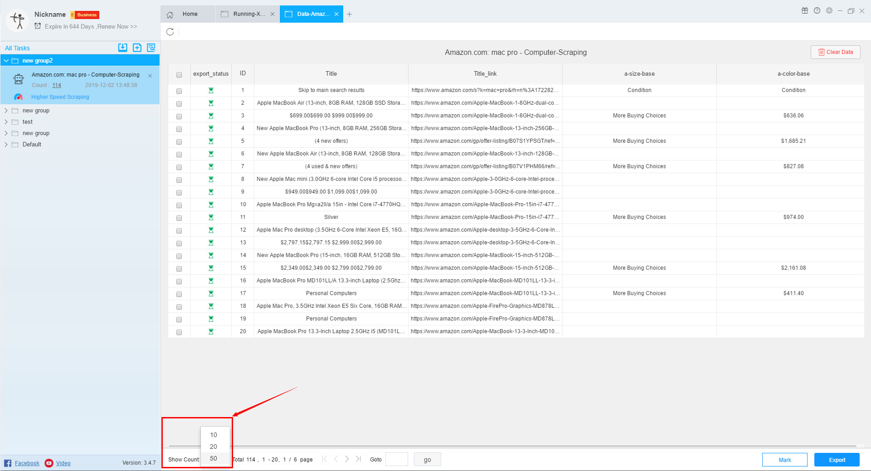
Task: Tick the checkbox next to row 12
Action: [179, 230]
